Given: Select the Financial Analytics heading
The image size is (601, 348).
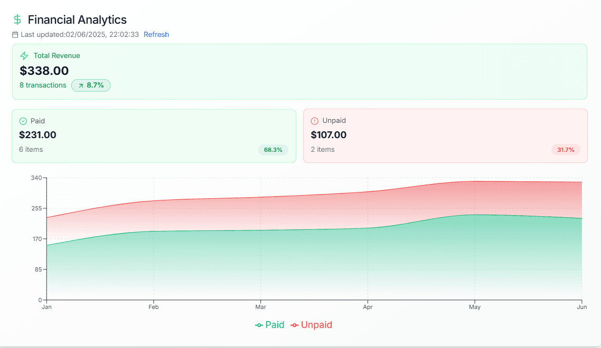Looking at the screenshot, I should point(77,20).
